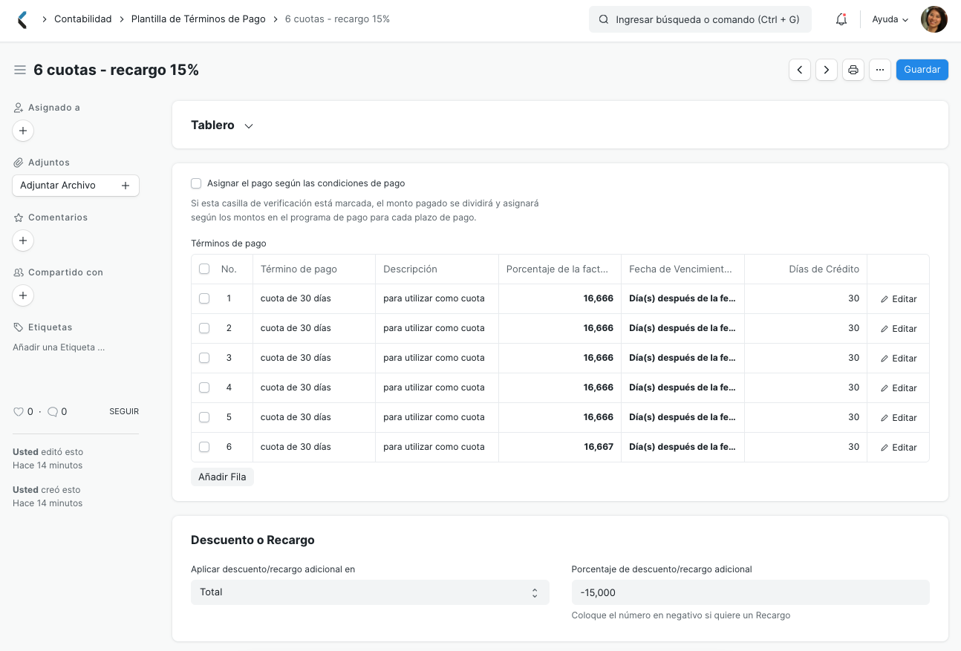The width and height of the screenshot is (961, 651).
Task: Edit row 5 payment term
Action: [899, 418]
